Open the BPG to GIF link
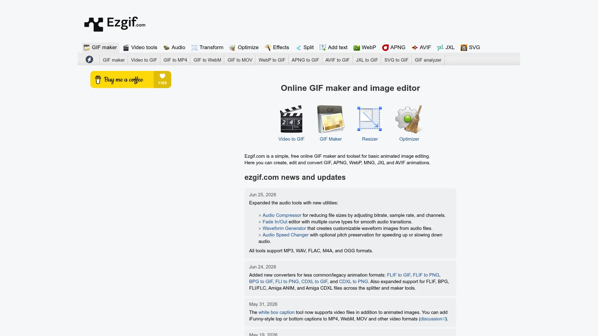Viewport: 598px width, 336px height. coord(261,282)
